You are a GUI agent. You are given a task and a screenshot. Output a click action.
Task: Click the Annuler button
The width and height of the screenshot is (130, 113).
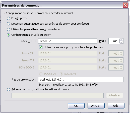(96, 106)
